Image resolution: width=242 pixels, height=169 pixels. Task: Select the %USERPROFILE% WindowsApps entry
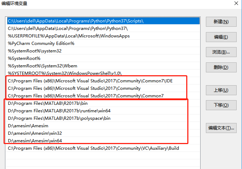(x=103, y=36)
